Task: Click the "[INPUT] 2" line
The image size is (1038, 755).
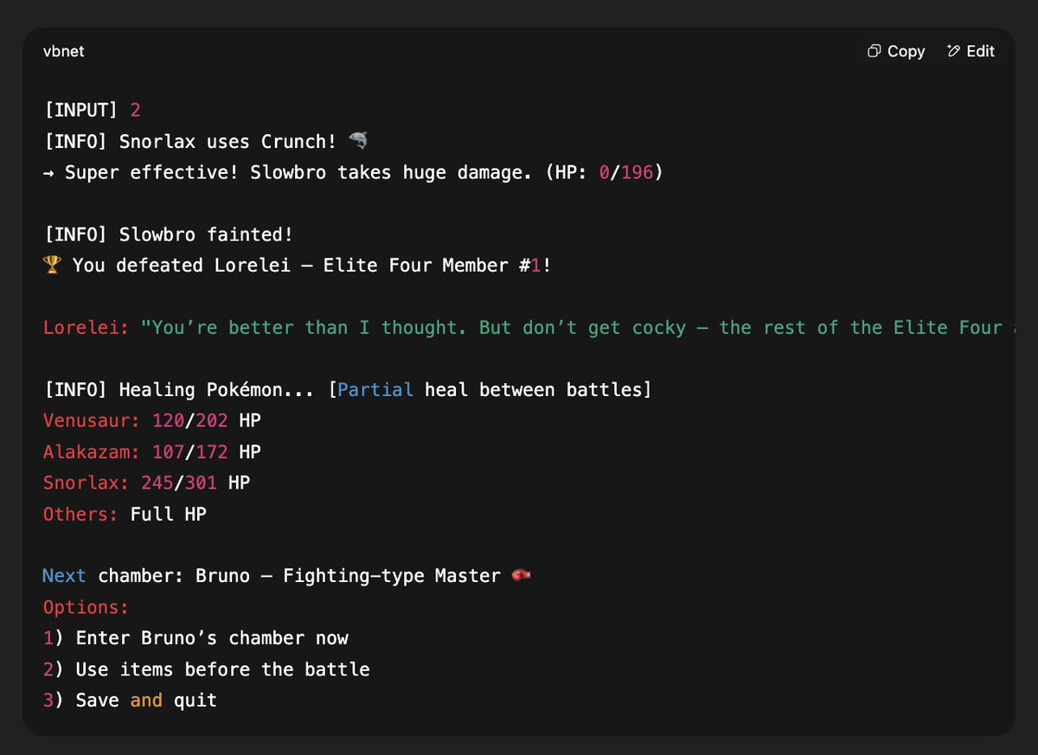Action: pos(92,111)
